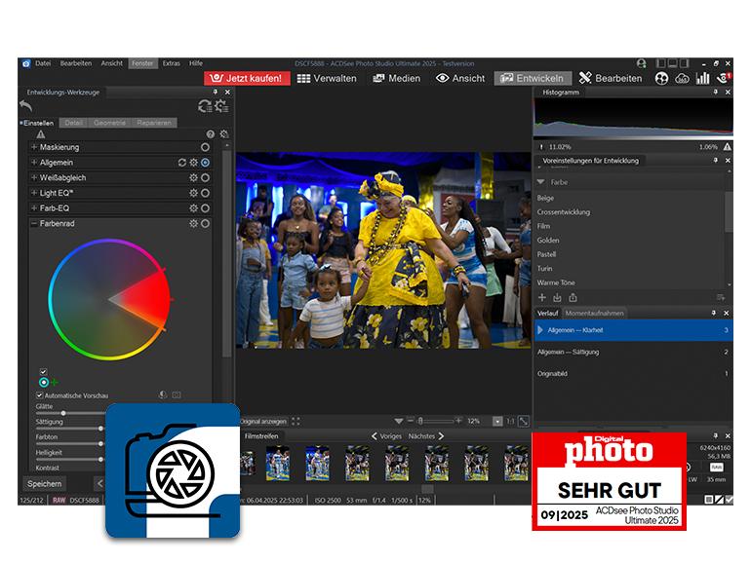751x563 pixels.
Task: Click the import presets icon
Action: click(557, 297)
